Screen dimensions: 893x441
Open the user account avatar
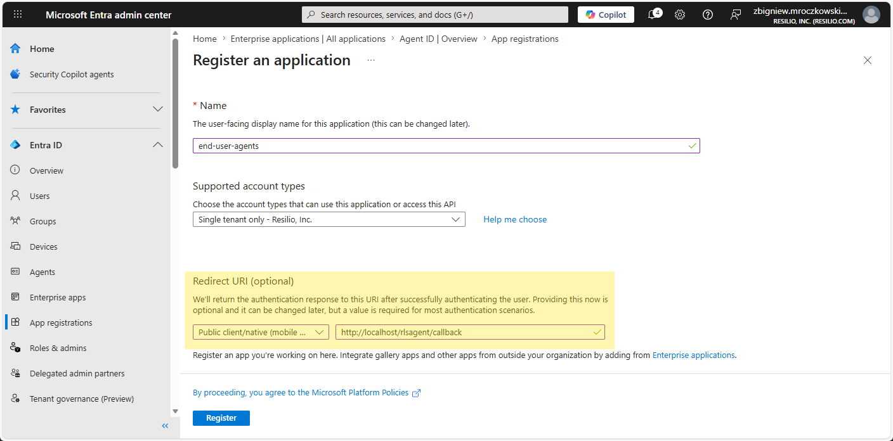[871, 15]
